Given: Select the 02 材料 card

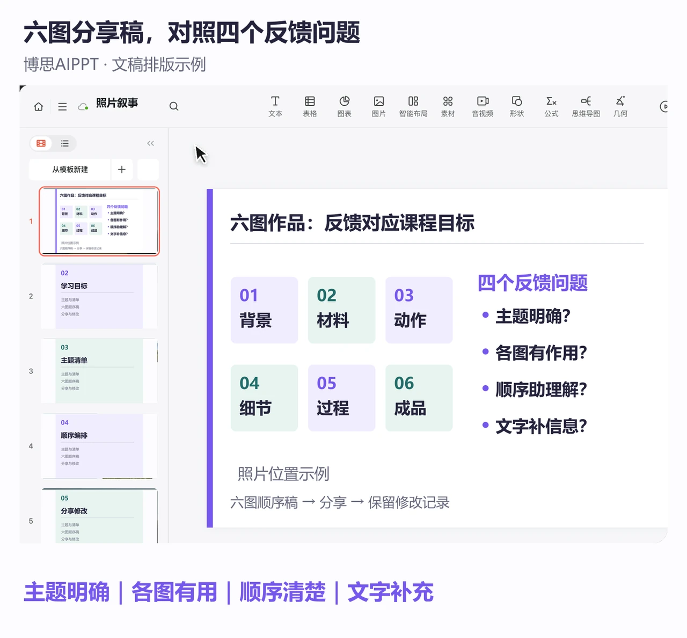Looking at the screenshot, I should coord(341,310).
